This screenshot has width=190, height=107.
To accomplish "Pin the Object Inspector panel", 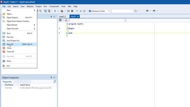I will 51,77.
